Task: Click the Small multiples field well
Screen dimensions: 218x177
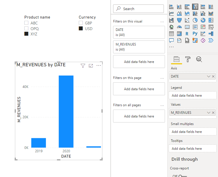Action: (x=193, y=132)
